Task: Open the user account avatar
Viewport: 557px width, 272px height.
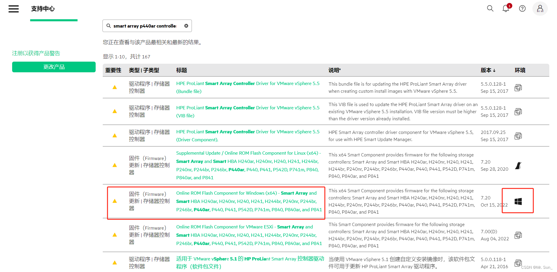Action: click(x=540, y=9)
